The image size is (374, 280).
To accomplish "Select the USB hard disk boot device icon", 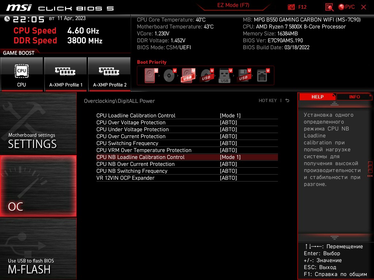I will click(x=188, y=75).
